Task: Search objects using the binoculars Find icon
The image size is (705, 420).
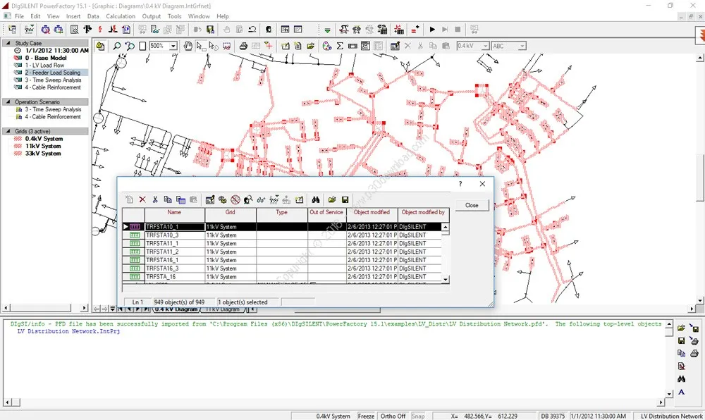Action: click(317, 199)
